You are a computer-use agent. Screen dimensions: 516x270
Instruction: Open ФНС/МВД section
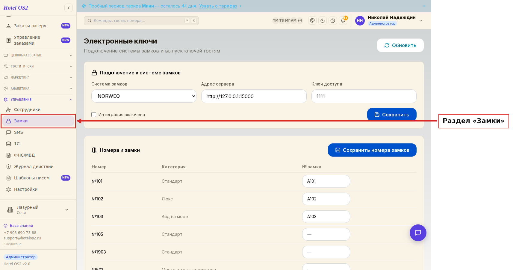point(38,155)
